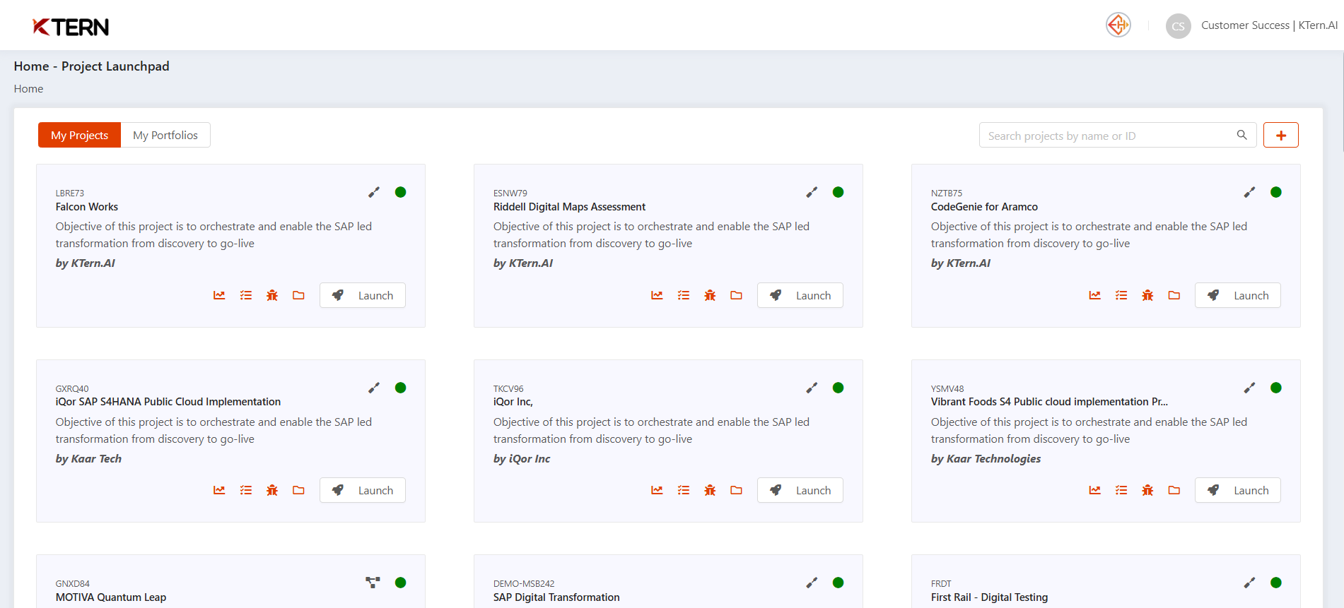Open bug icon for CodeGenie for Aramco

click(1147, 295)
